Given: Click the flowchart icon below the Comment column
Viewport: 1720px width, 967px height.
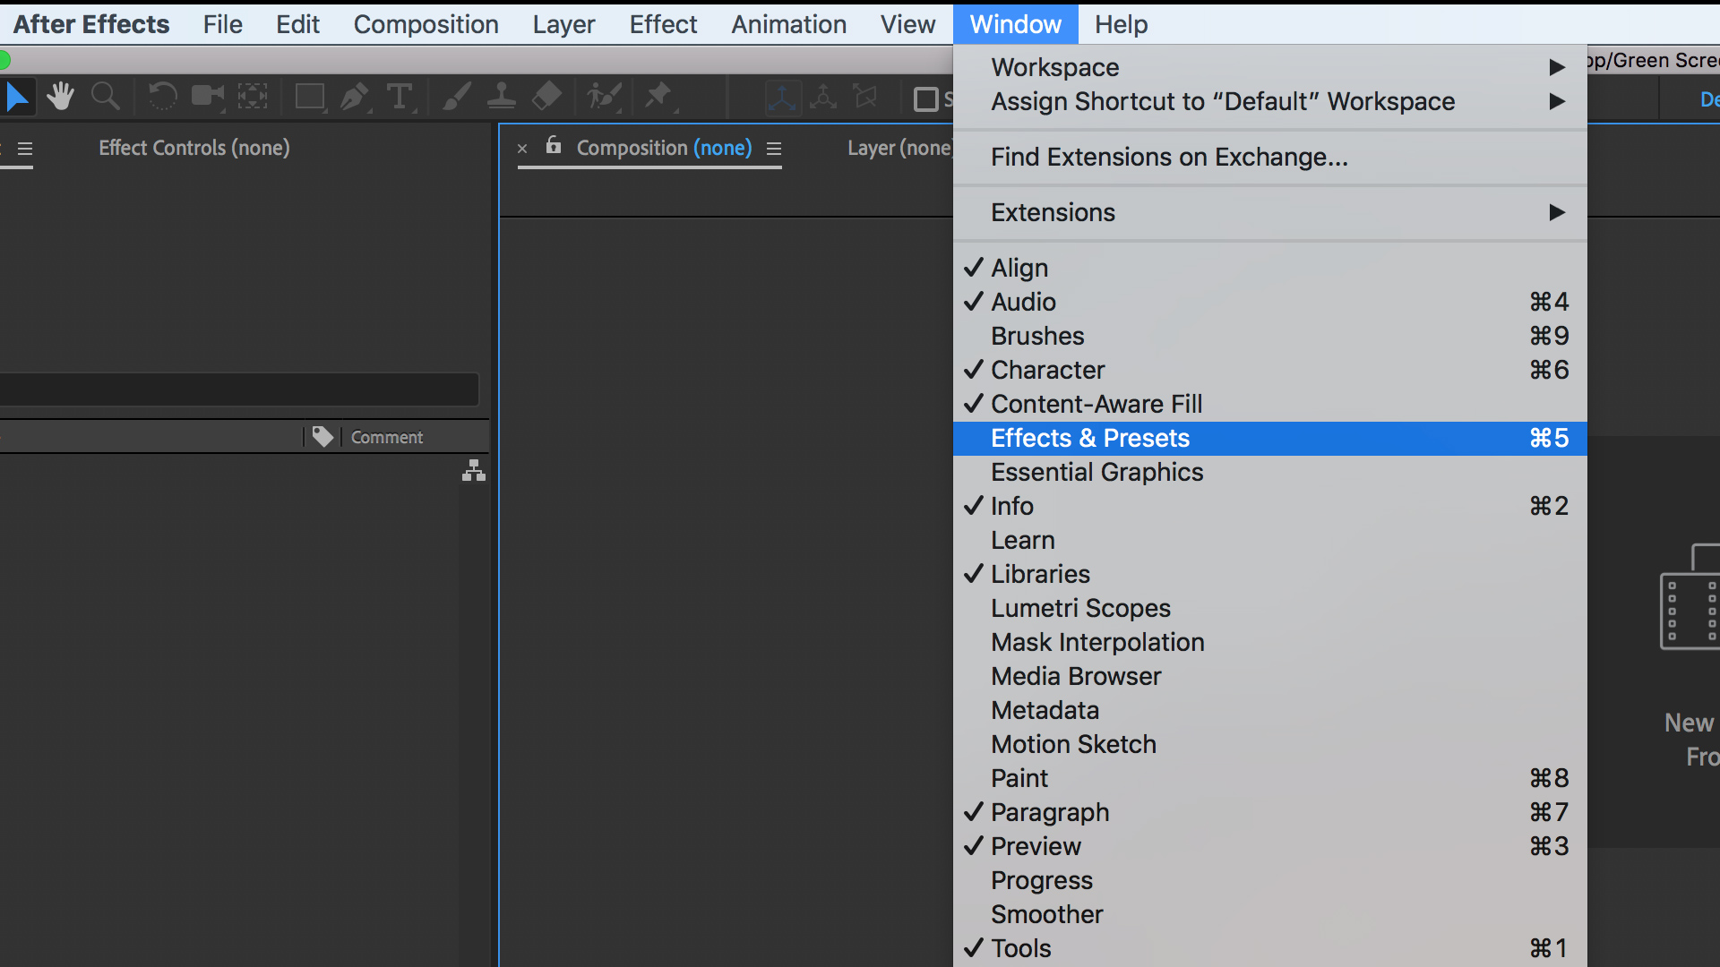Looking at the screenshot, I should pos(473,471).
